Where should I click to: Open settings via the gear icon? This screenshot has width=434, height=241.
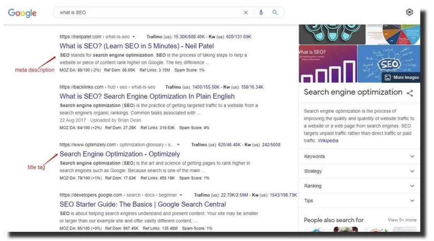(x=409, y=12)
